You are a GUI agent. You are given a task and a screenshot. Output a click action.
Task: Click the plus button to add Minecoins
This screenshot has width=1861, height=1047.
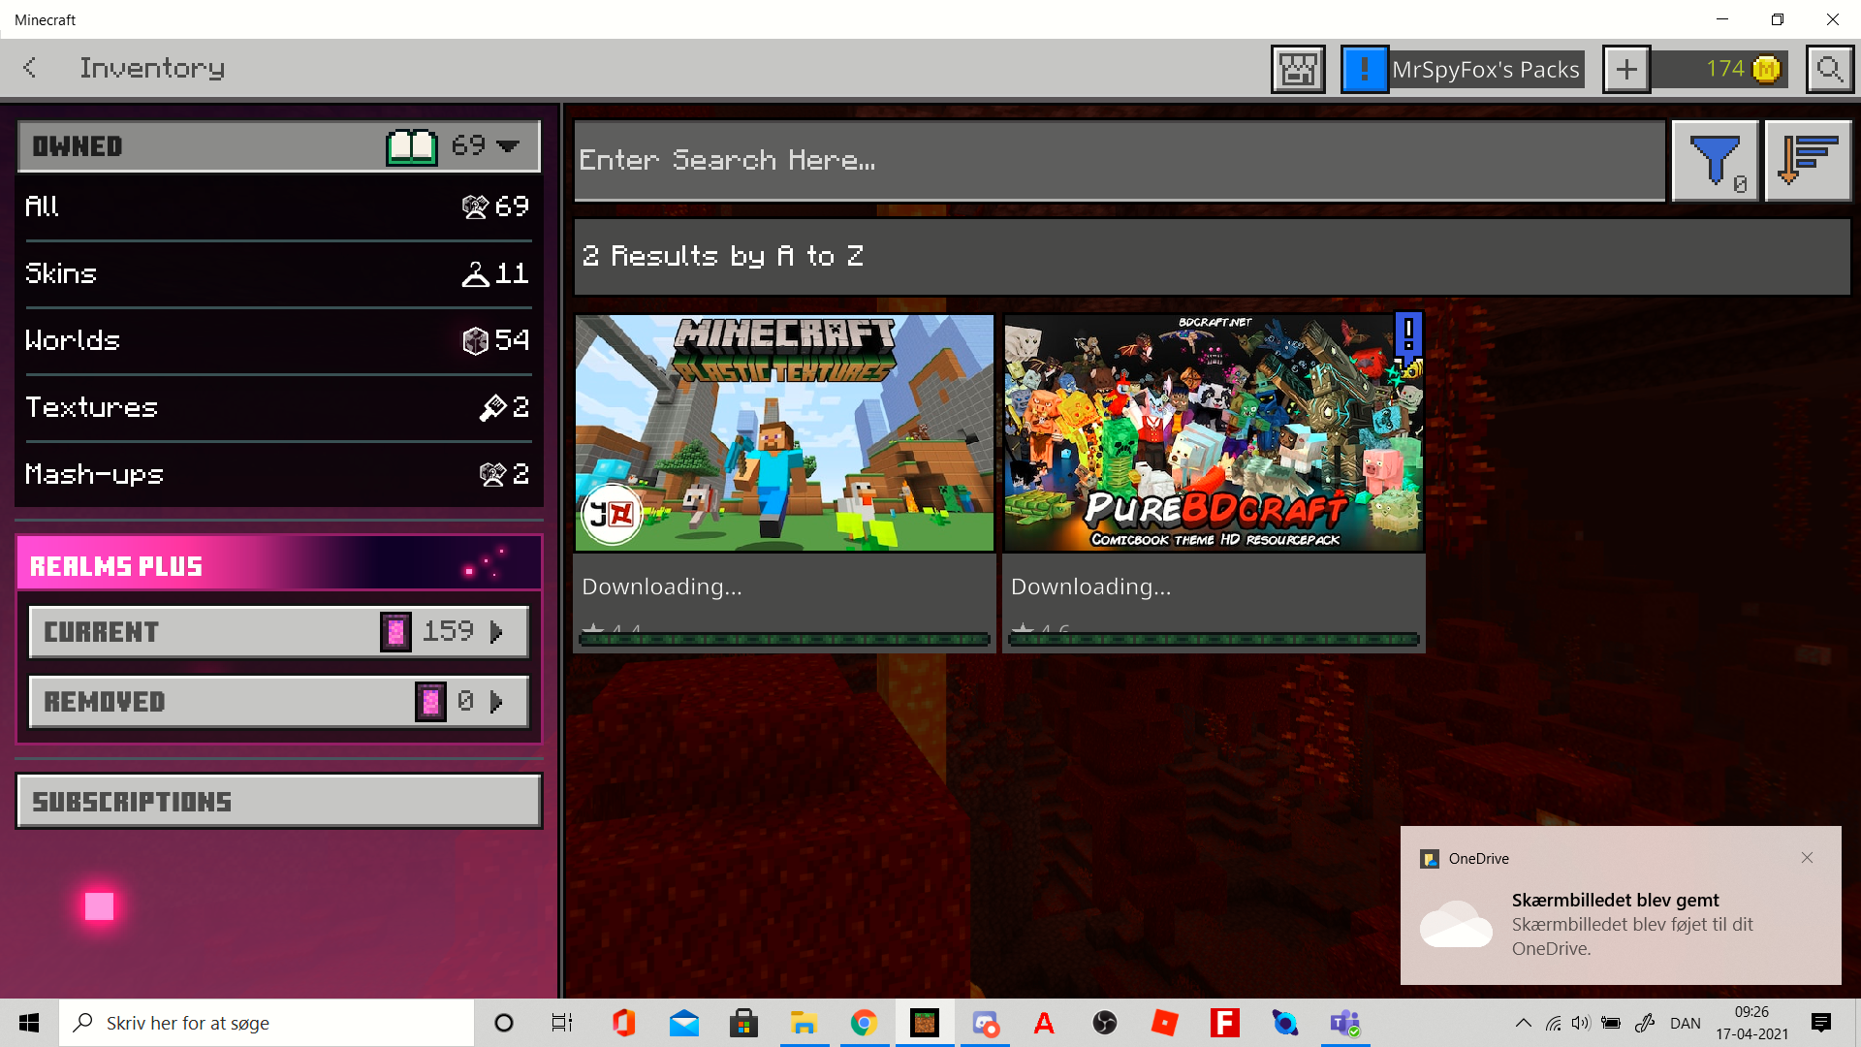click(1626, 70)
